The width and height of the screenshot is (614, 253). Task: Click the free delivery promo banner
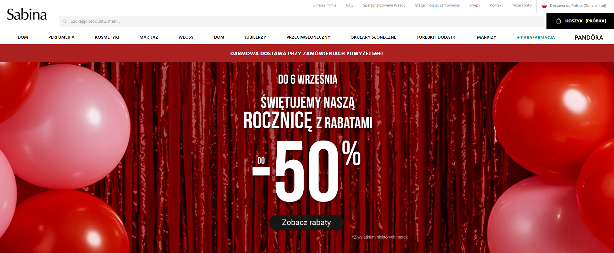[307, 54]
